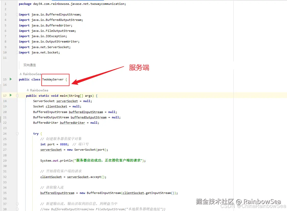287x211 pixels.
Task: Click import java.net.ServerSocket line
Action: coord(45,47)
